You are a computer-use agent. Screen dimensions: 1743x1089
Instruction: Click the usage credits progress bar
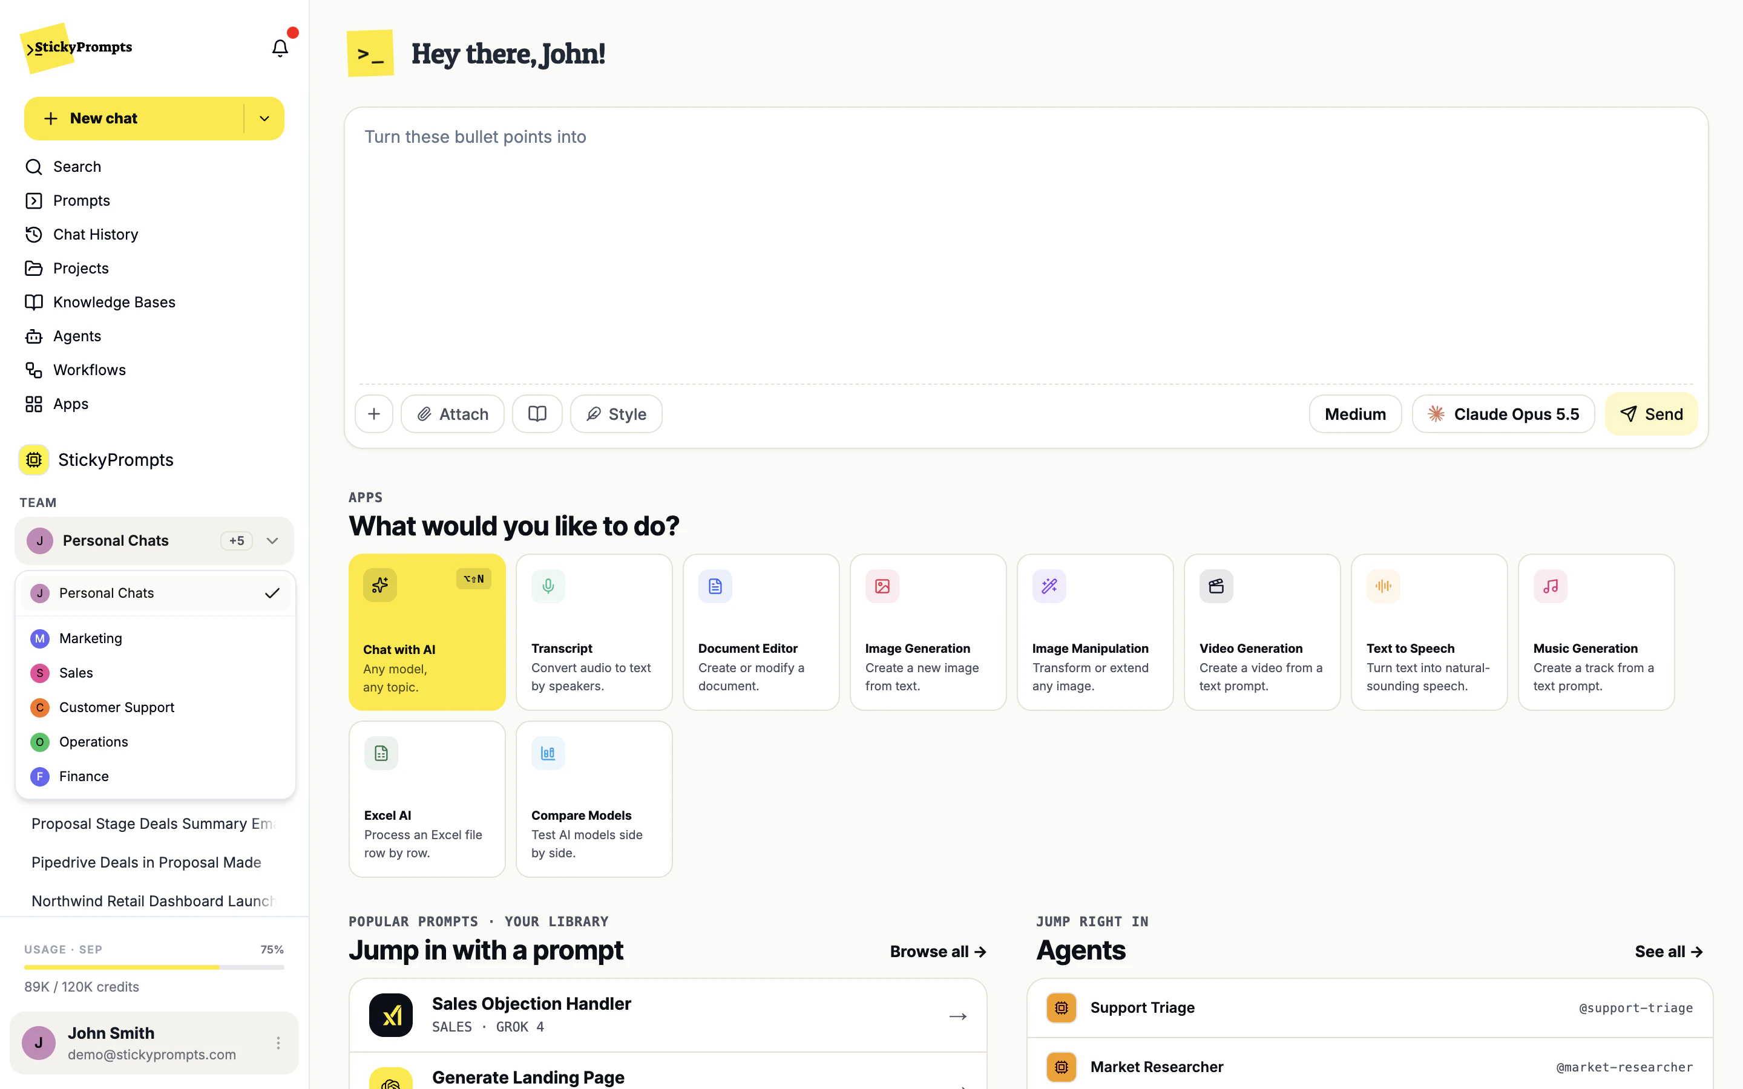coord(154,967)
